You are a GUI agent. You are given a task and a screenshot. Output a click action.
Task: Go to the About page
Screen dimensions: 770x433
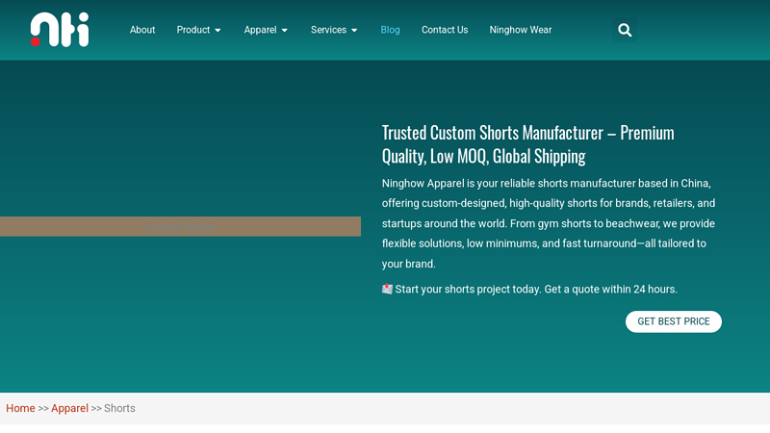[x=142, y=30]
